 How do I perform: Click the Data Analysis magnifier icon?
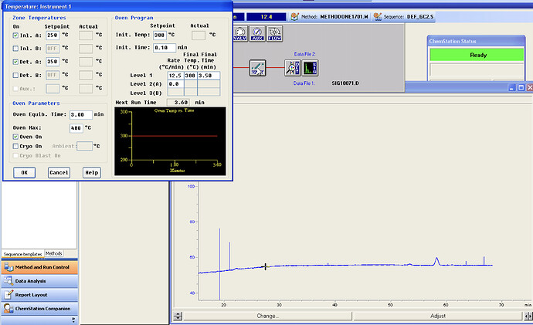(8, 281)
